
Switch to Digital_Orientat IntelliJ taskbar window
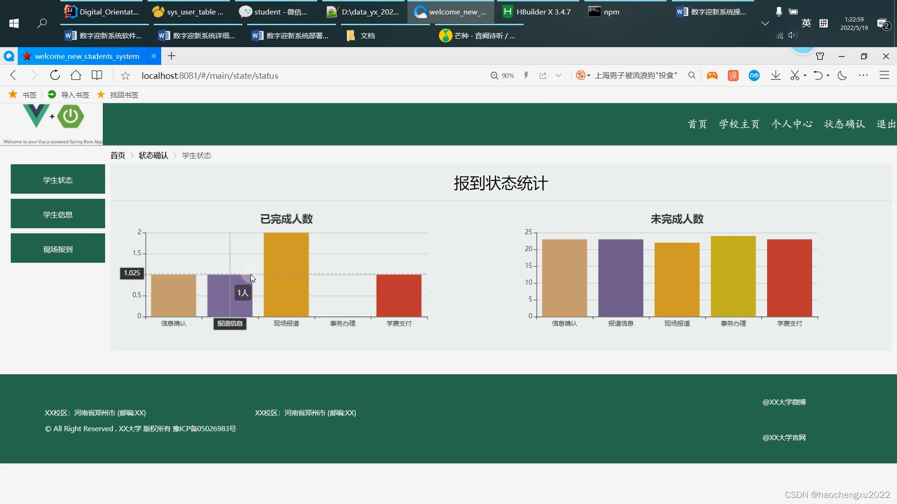coord(102,12)
